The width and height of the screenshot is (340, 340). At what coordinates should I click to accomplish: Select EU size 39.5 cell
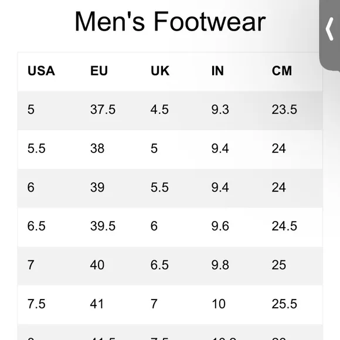click(x=103, y=226)
